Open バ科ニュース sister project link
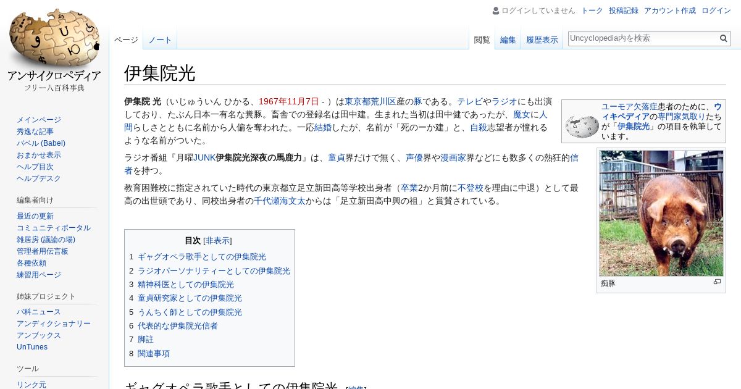 point(39,312)
